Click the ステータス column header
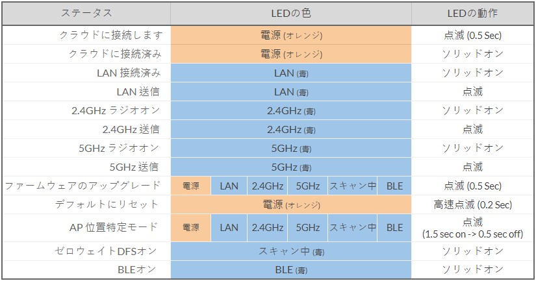This screenshot has width=536, height=281. click(x=86, y=13)
